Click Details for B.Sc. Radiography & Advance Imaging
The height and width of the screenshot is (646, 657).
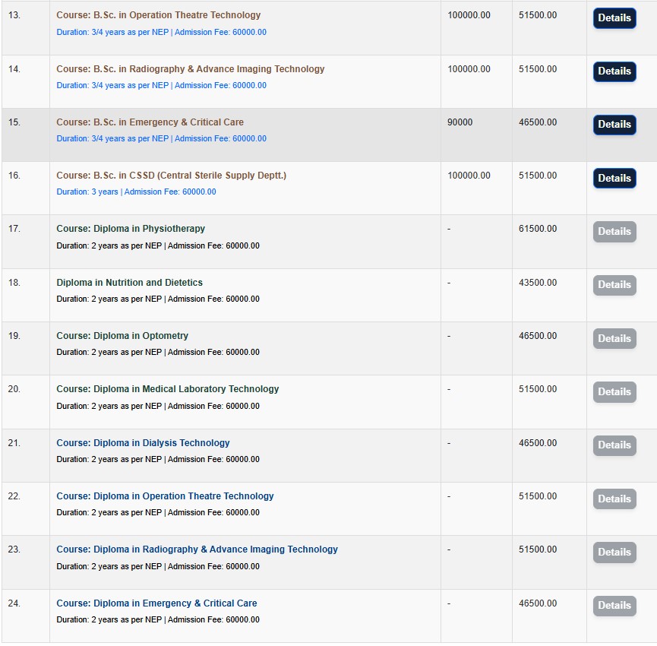pos(614,71)
